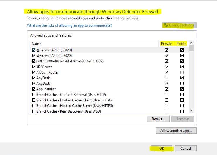The width and height of the screenshot is (217, 155).
Task: Uncheck the 3D Viewer enable checkbox
Action: point(34,67)
